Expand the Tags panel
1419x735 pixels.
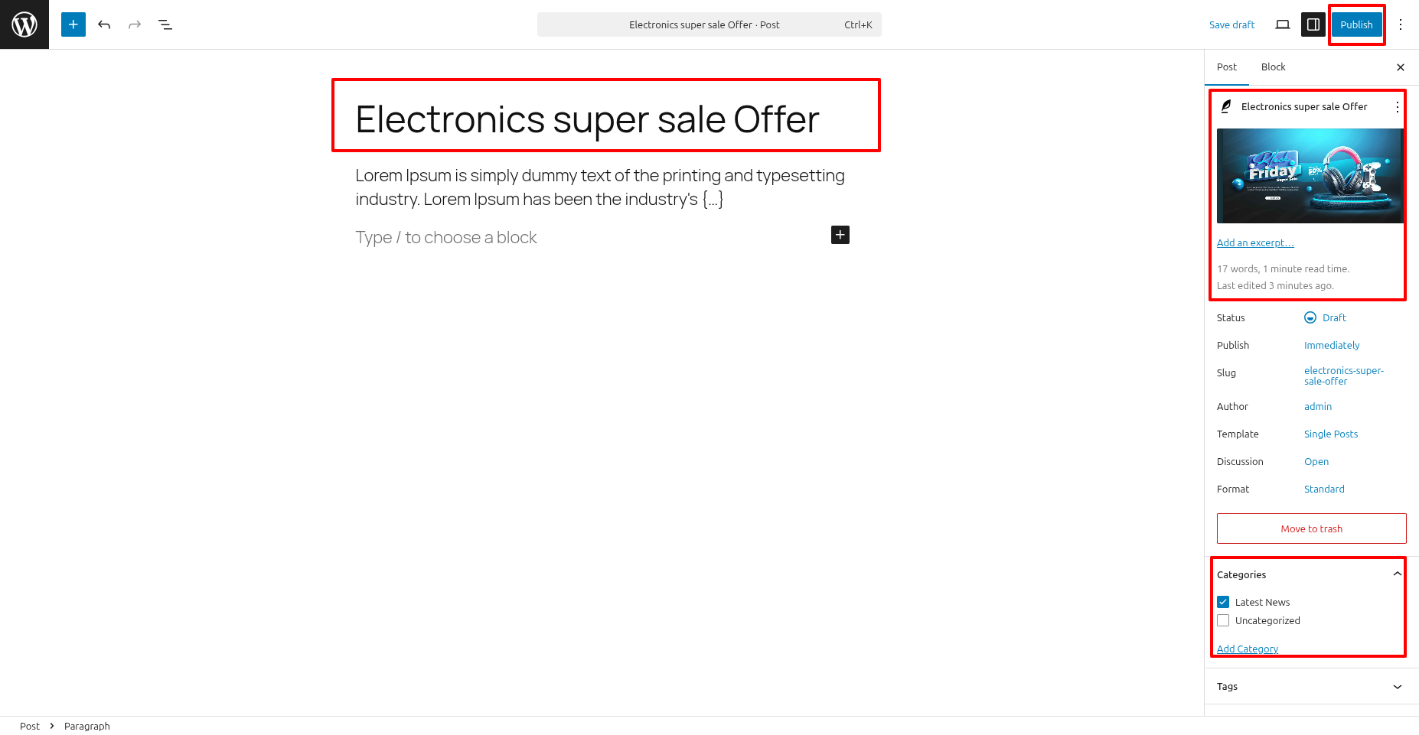[x=1397, y=687]
